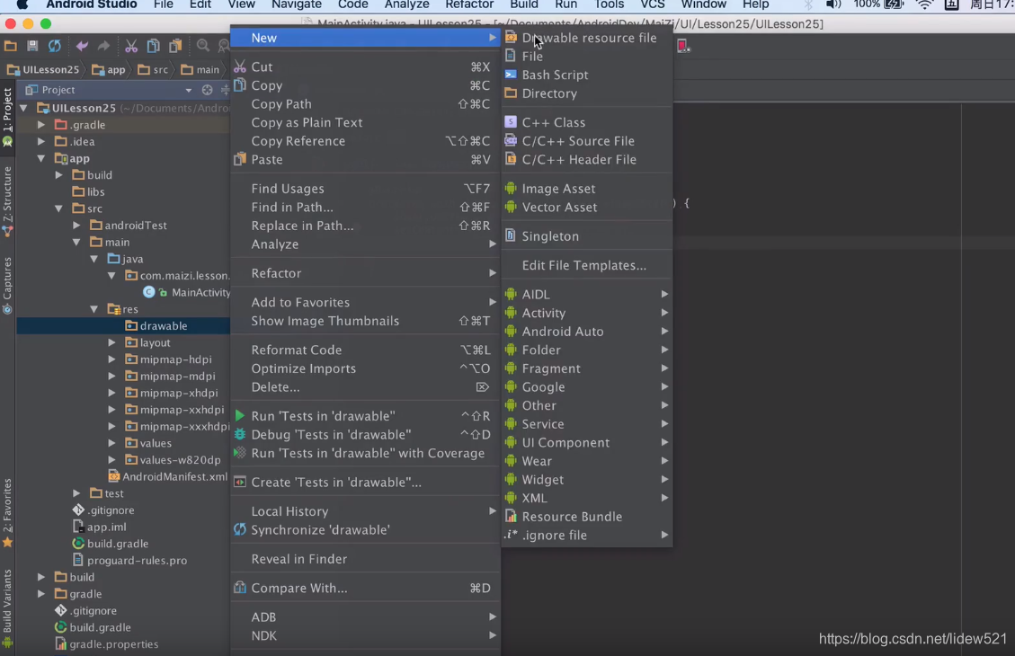1015x656 pixels.
Task: Open the .ignore file submenu
Action: (586, 535)
